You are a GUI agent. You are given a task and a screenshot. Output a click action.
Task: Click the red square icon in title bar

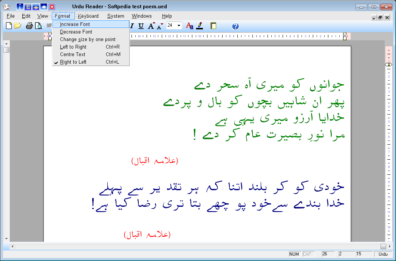52,7
